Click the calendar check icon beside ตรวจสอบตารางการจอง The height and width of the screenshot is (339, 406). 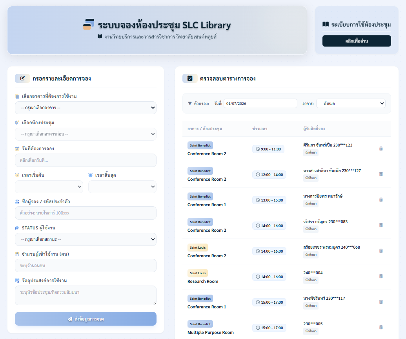pos(190,78)
